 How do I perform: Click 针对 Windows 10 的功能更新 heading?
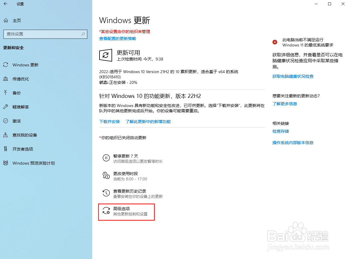click(x=150, y=96)
